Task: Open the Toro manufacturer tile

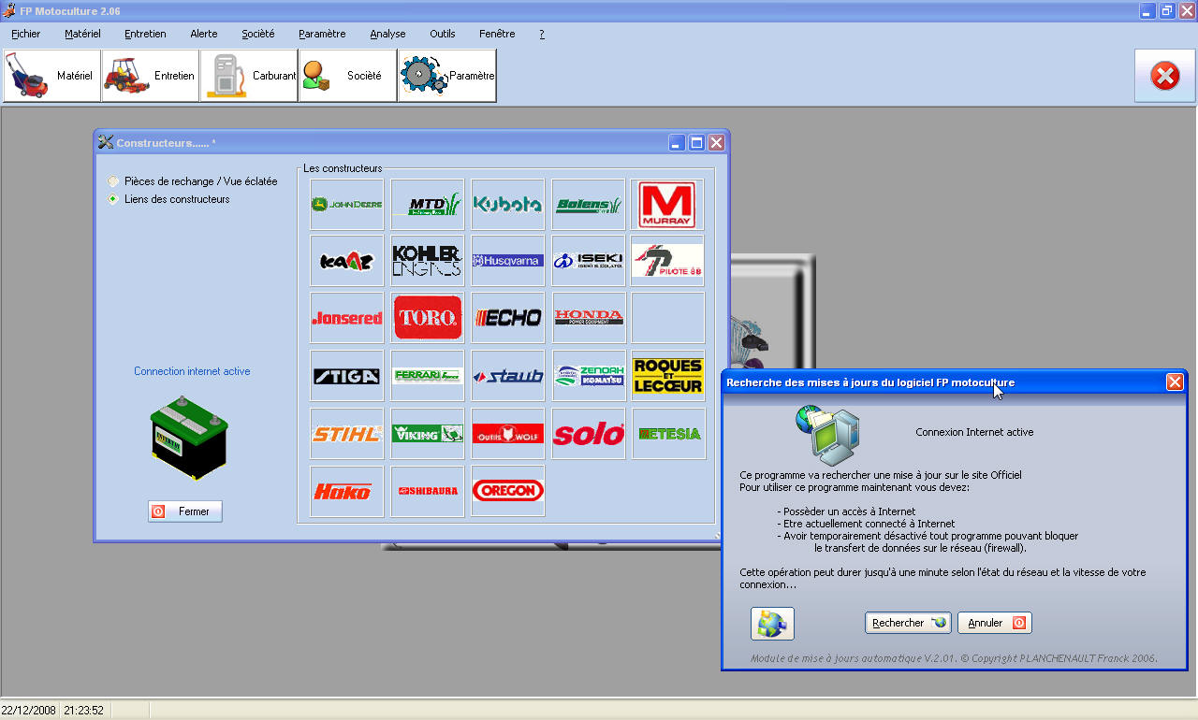Action: [428, 318]
